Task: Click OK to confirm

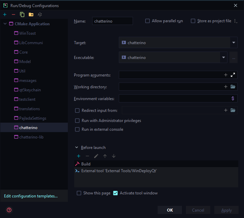Action: 170,210
